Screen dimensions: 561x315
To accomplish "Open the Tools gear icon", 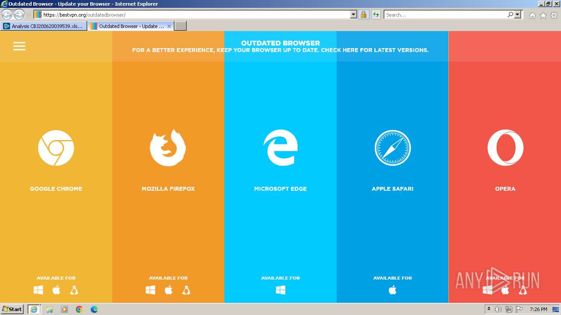I will (x=554, y=15).
